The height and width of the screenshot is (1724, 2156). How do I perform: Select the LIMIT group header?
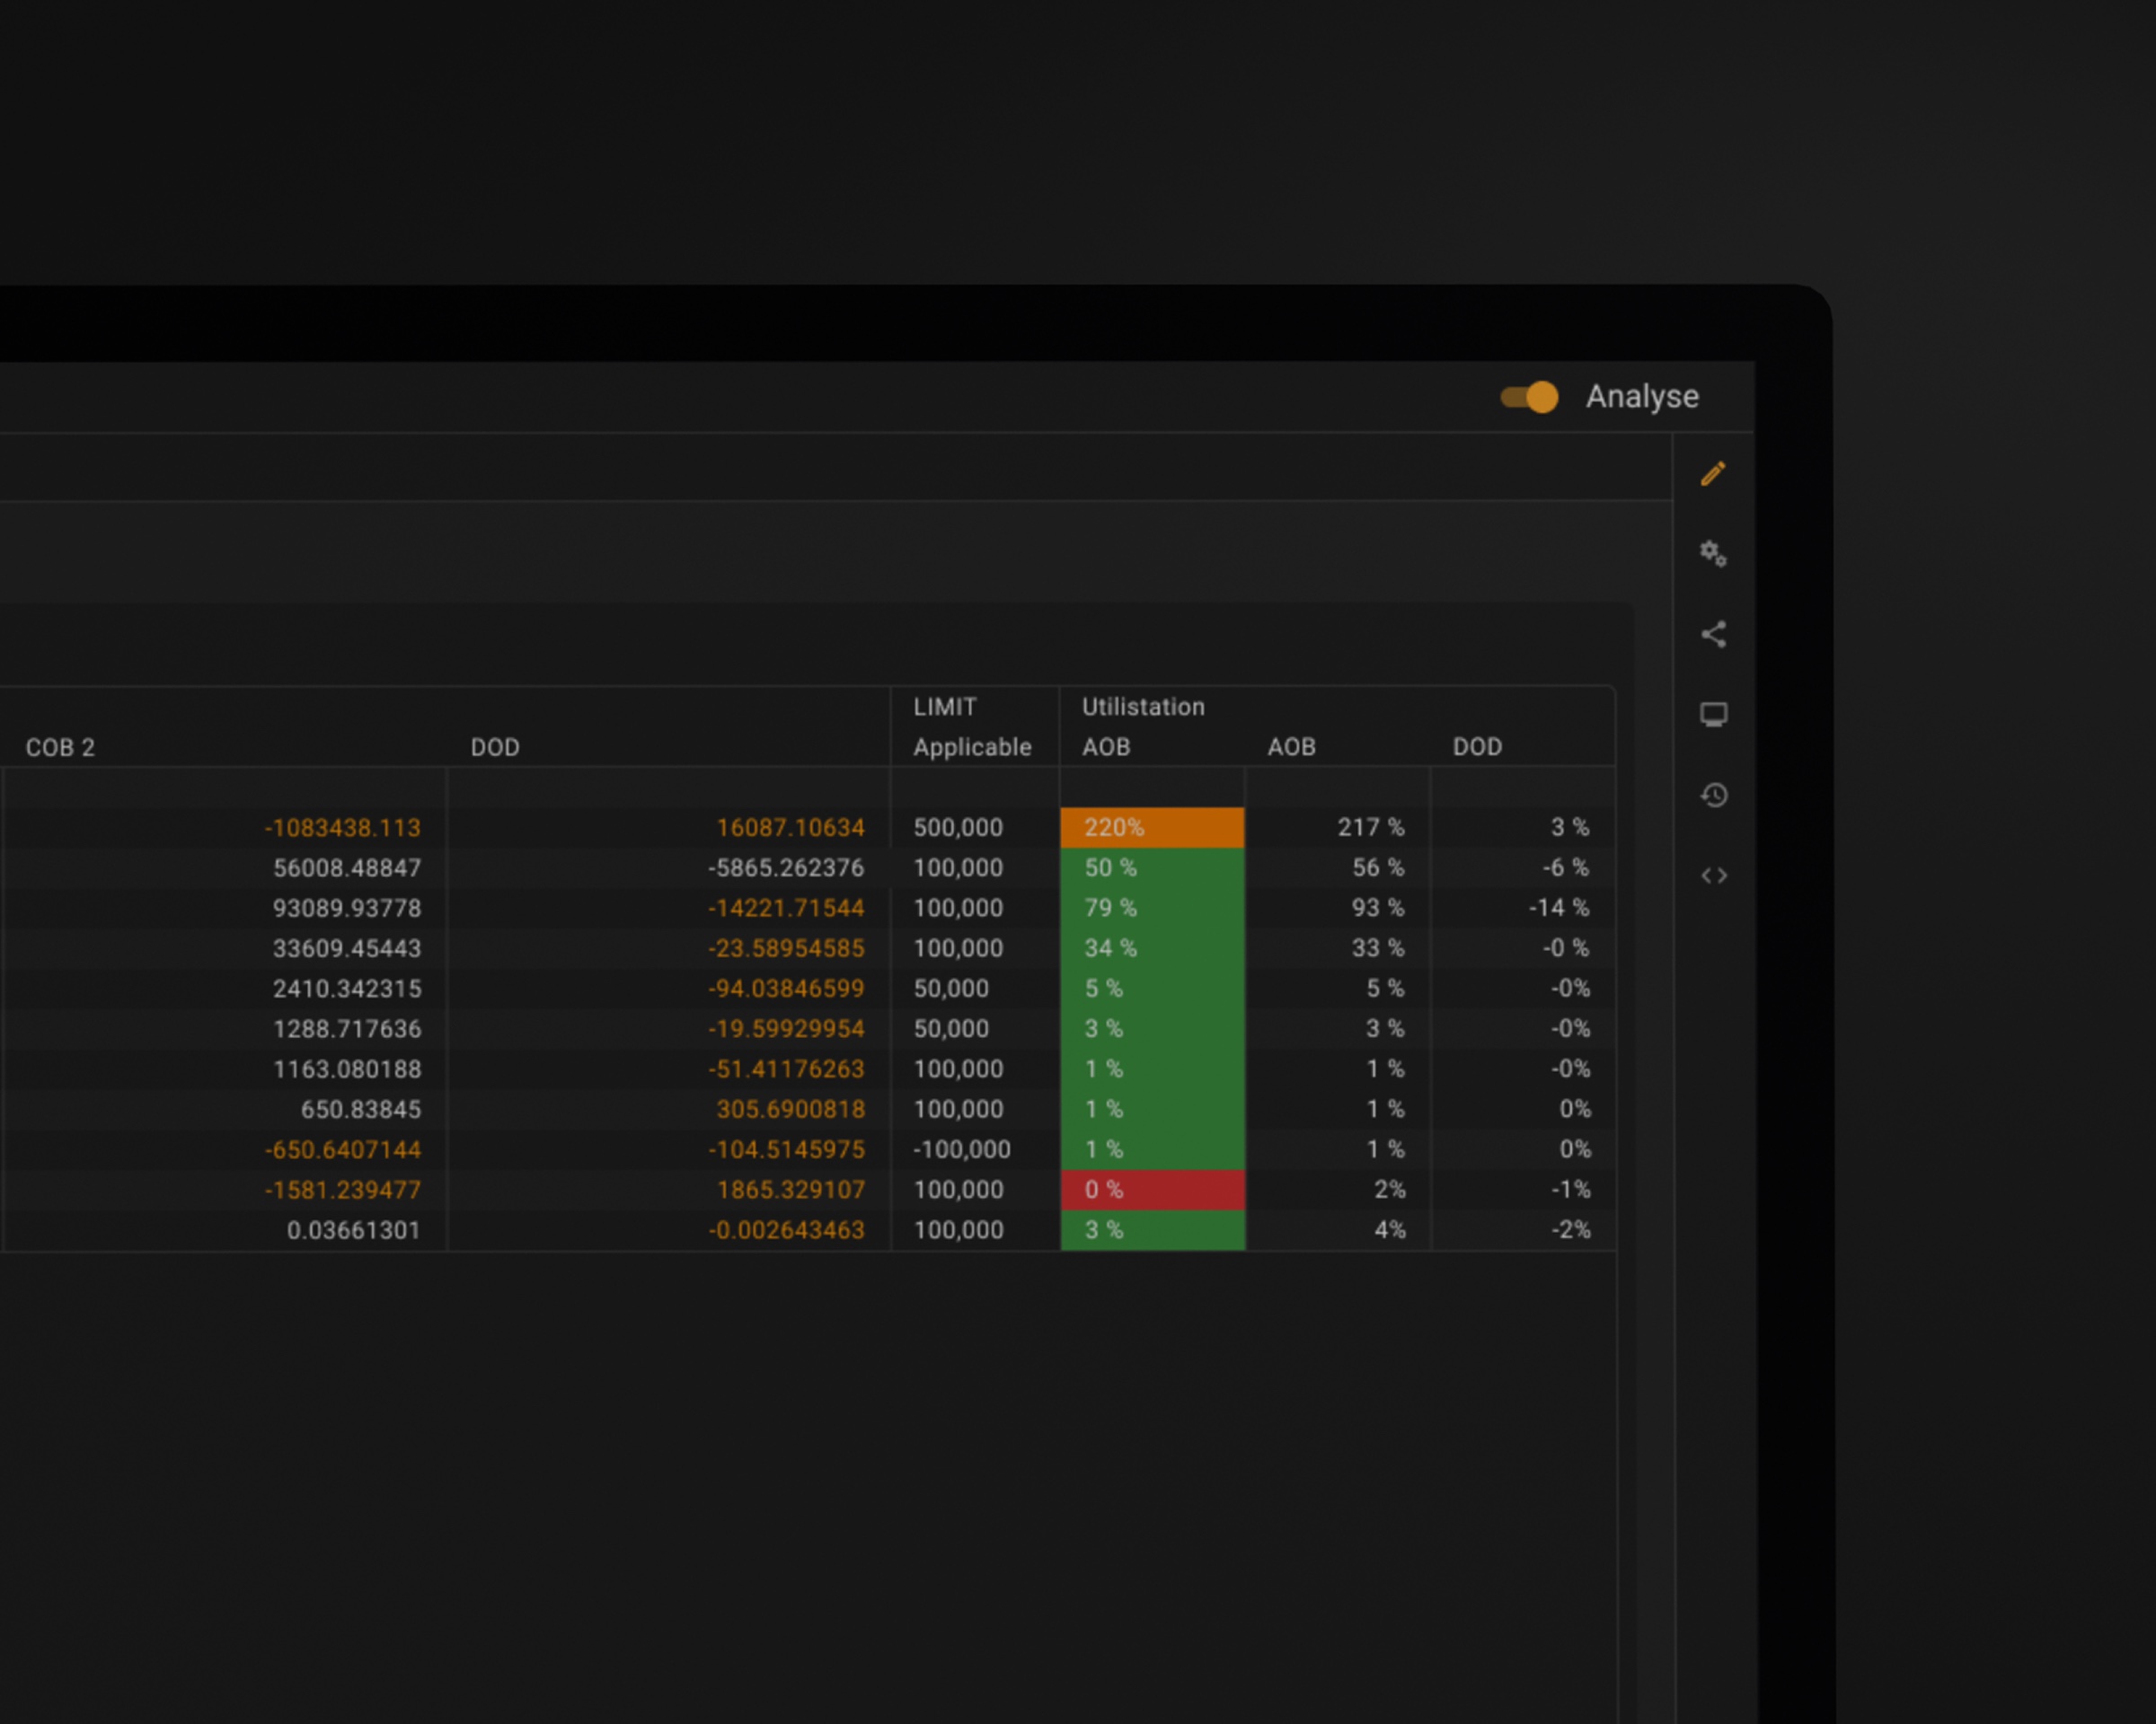click(x=945, y=707)
